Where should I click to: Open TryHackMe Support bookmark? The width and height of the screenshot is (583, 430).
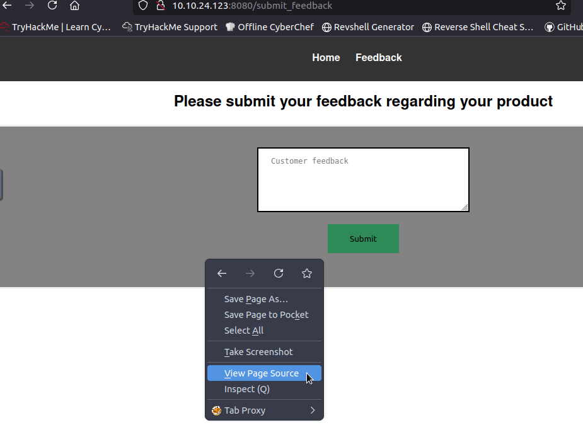(x=170, y=27)
